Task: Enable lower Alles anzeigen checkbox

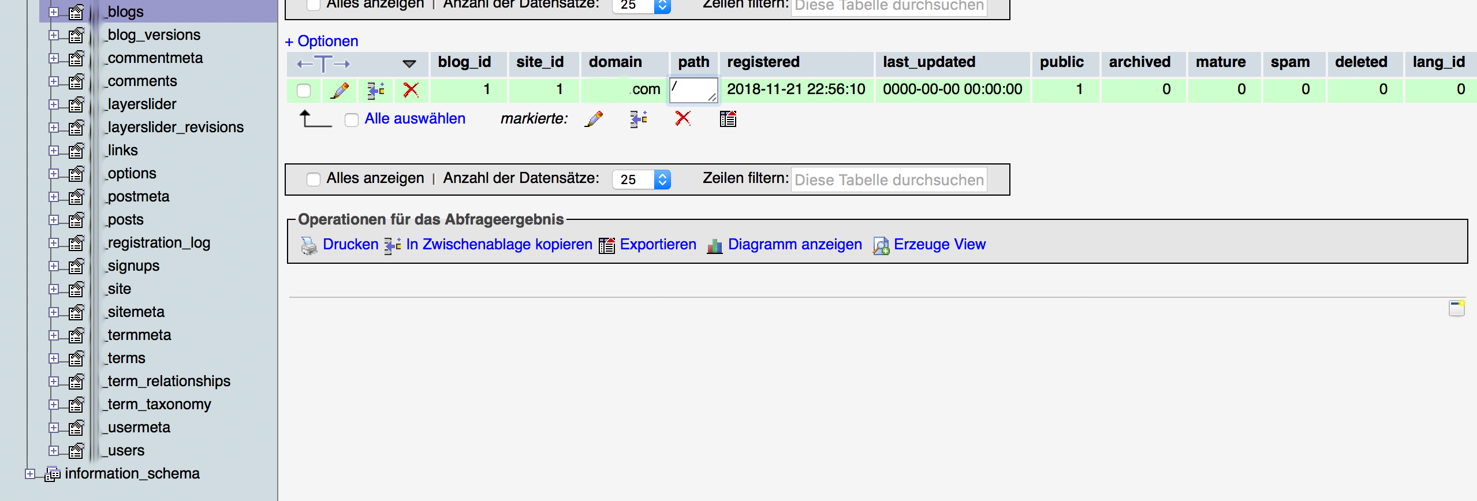Action: 314,180
